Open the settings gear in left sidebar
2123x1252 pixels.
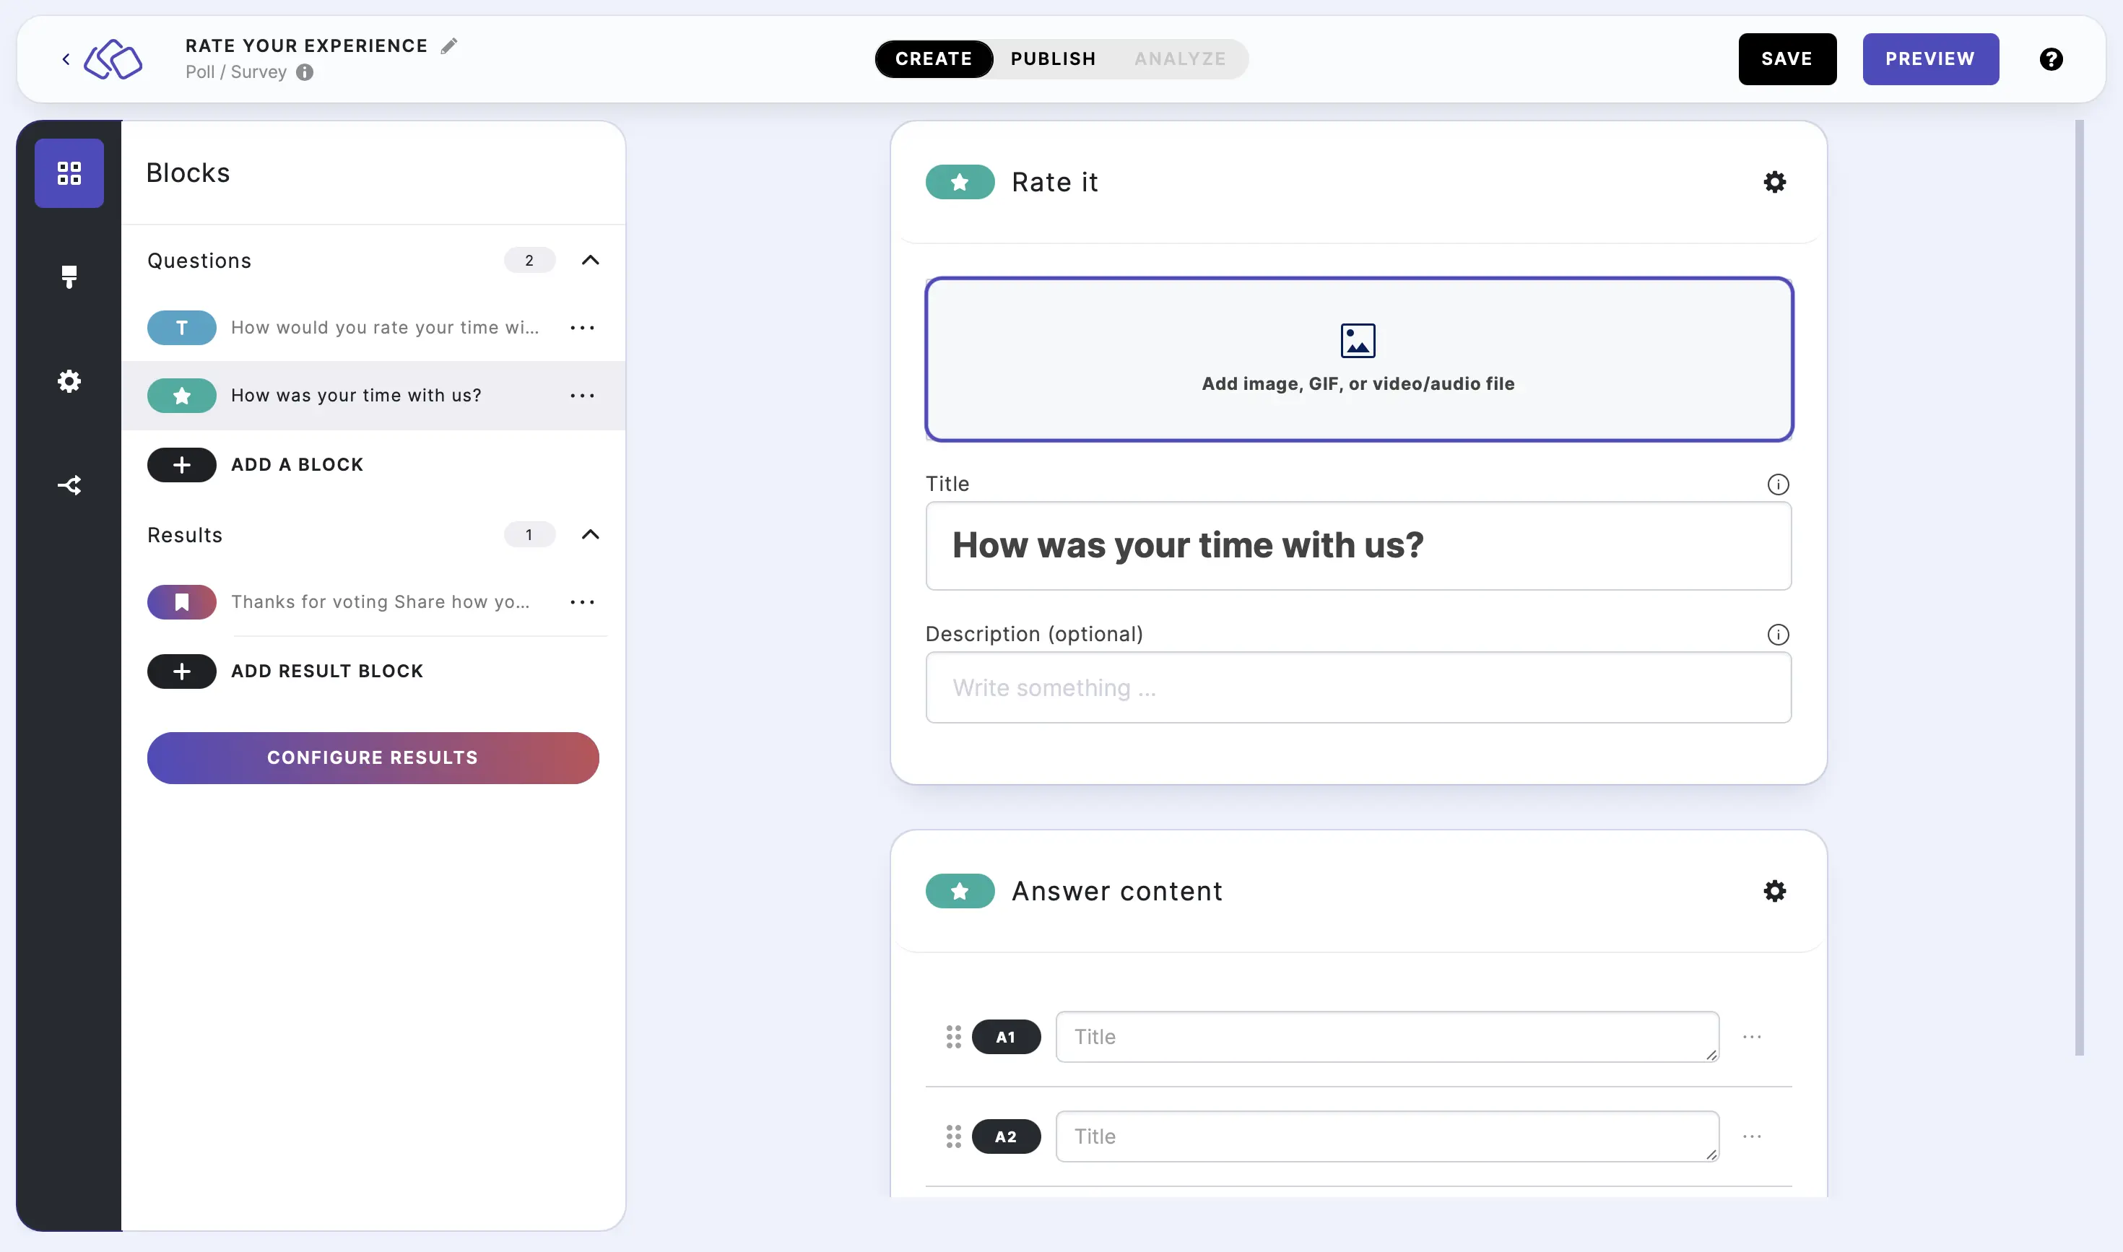69,381
